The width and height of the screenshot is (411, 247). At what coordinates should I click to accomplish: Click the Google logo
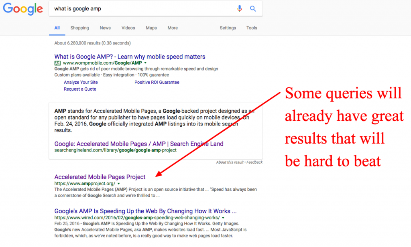tap(23, 9)
